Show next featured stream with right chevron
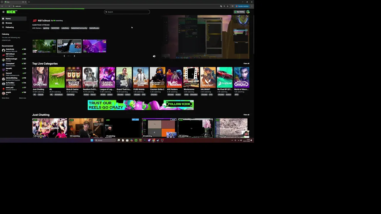Viewport: 381px width, 214px height. pos(74,56)
